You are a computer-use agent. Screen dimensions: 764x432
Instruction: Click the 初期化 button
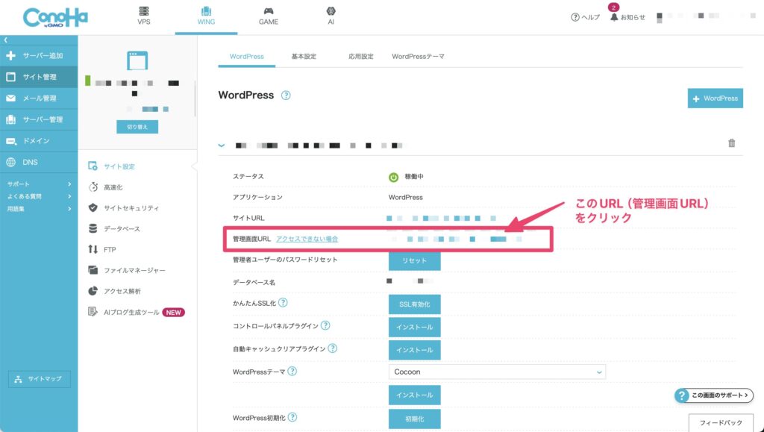pyautogui.click(x=415, y=419)
